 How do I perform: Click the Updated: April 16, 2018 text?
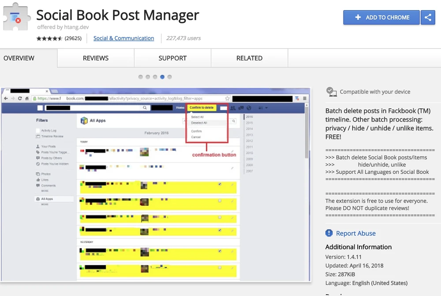tap(355, 266)
